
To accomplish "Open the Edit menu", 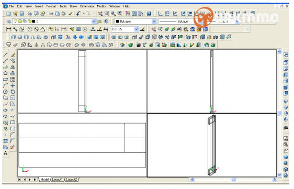I will pos(19,6).
